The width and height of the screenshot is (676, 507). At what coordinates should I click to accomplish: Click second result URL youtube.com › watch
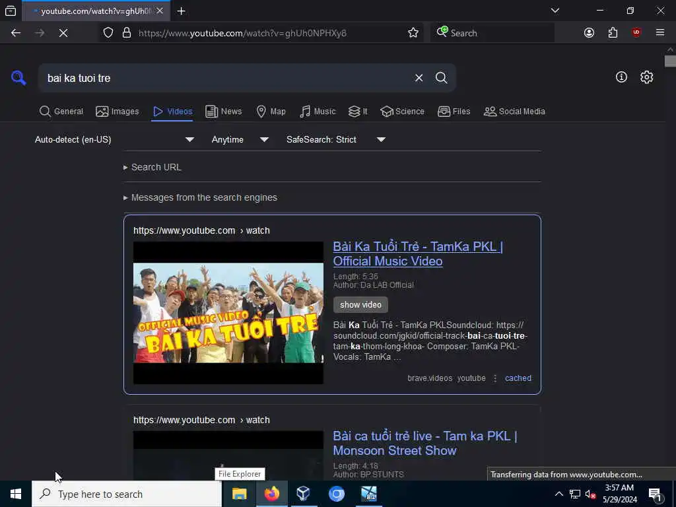pos(201,420)
